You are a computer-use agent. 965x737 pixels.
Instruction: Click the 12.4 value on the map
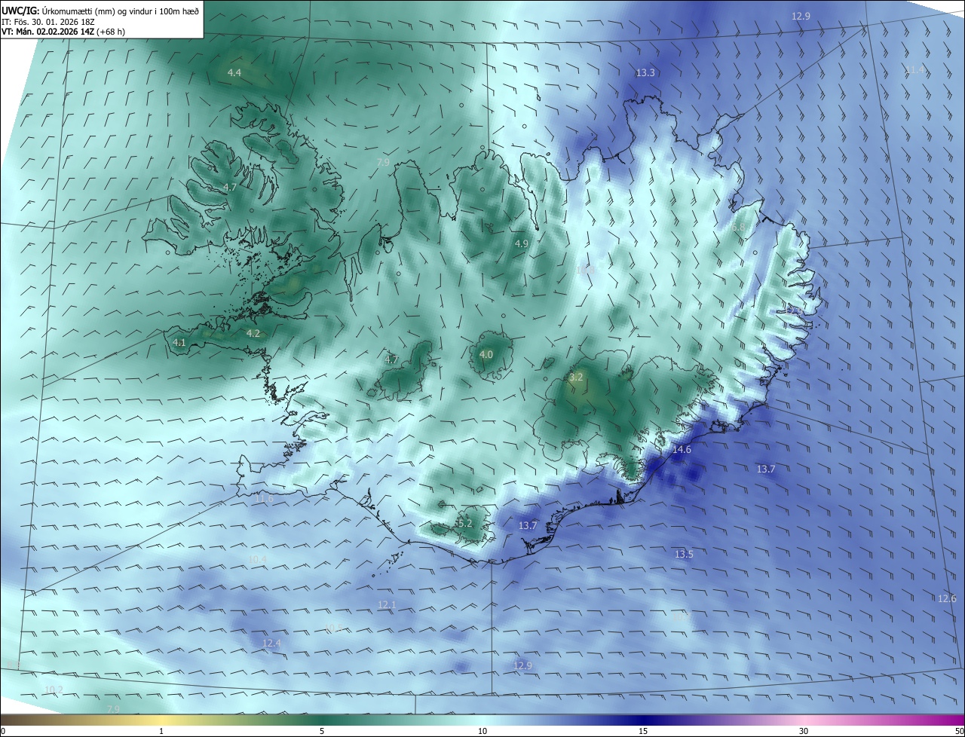click(x=271, y=643)
